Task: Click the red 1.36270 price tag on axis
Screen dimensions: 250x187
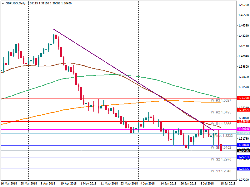Action: tap(243, 98)
